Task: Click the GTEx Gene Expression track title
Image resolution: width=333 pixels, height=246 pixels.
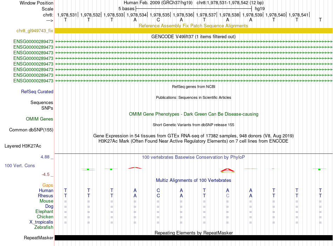Action: [193, 136]
